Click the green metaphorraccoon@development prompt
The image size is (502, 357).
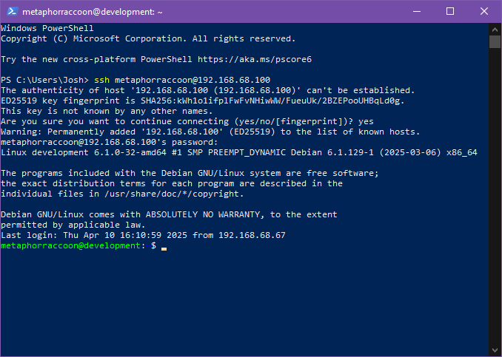(70, 245)
